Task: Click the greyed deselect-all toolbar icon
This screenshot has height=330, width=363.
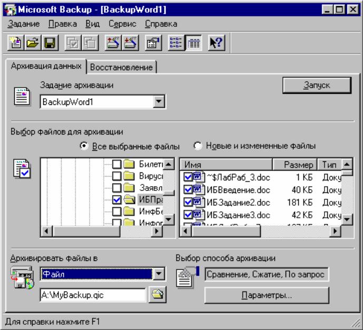Action: pos(90,43)
